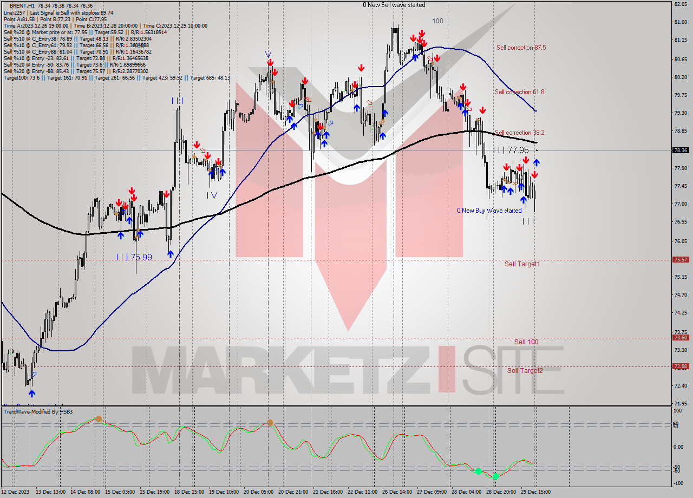Click the 82.05 price axis value

[681, 4]
